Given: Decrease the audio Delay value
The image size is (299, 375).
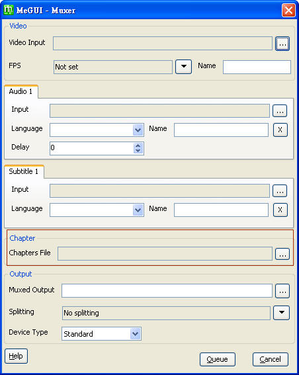Looking at the screenshot, I should click(138, 151).
